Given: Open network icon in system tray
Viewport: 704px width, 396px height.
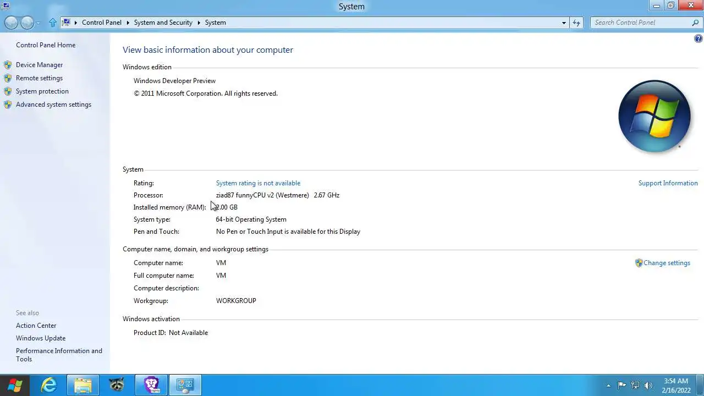Looking at the screenshot, I should point(635,385).
